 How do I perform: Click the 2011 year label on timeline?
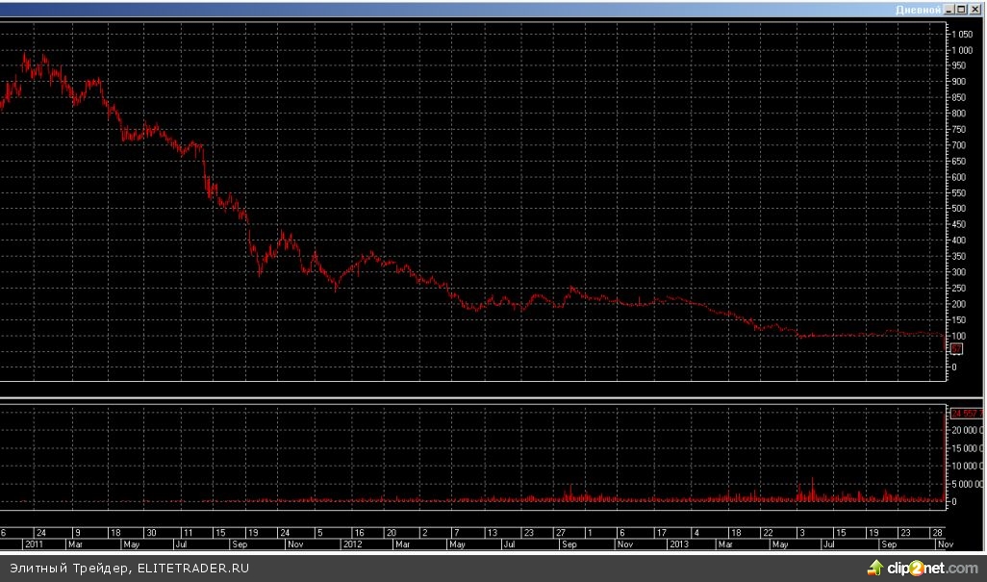coord(34,543)
